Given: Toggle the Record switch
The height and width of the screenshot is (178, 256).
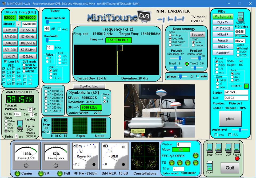Looking at the screenshot, I should click(x=237, y=148).
